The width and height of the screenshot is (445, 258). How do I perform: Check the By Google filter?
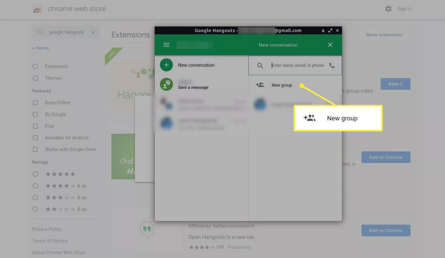click(35, 114)
